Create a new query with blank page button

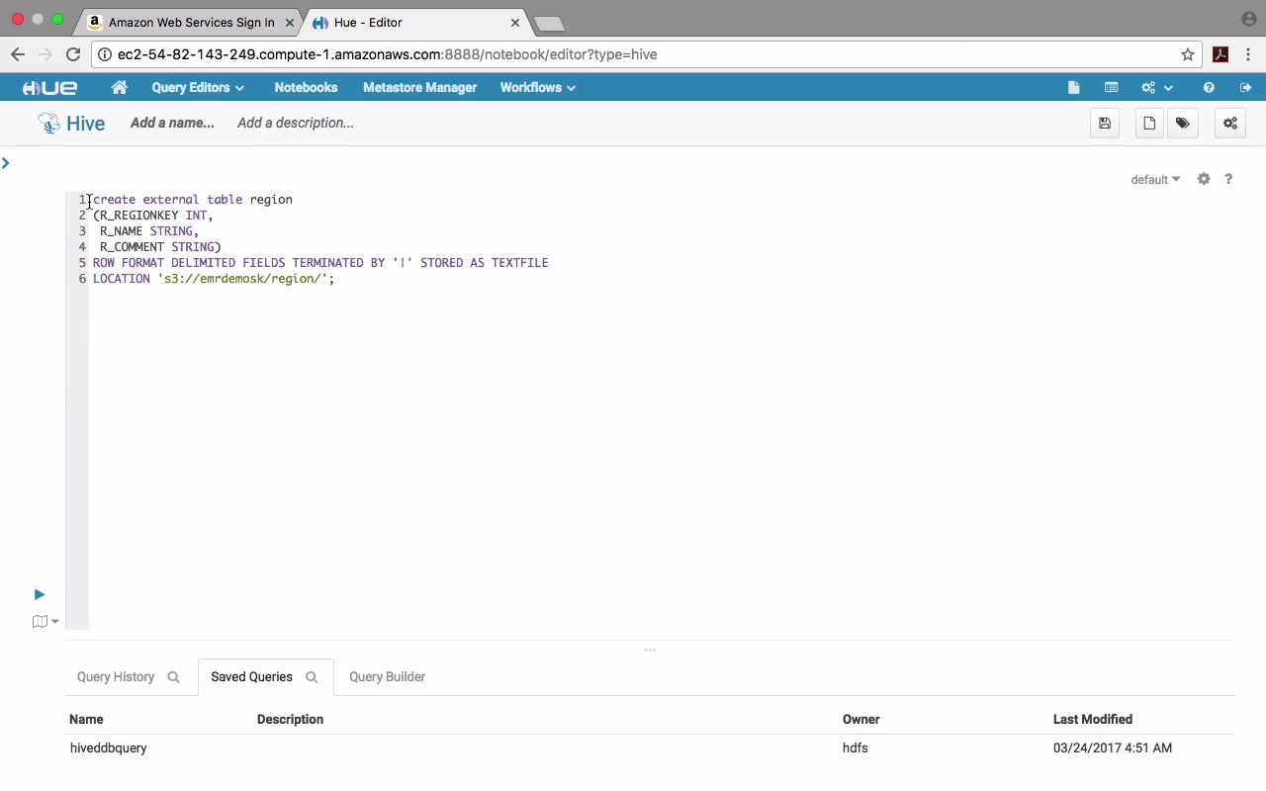tap(1149, 124)
